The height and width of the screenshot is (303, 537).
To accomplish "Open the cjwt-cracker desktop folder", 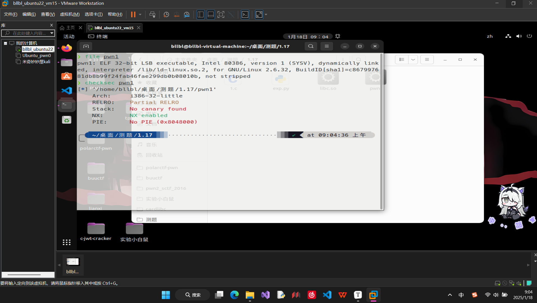I will 96,232.
